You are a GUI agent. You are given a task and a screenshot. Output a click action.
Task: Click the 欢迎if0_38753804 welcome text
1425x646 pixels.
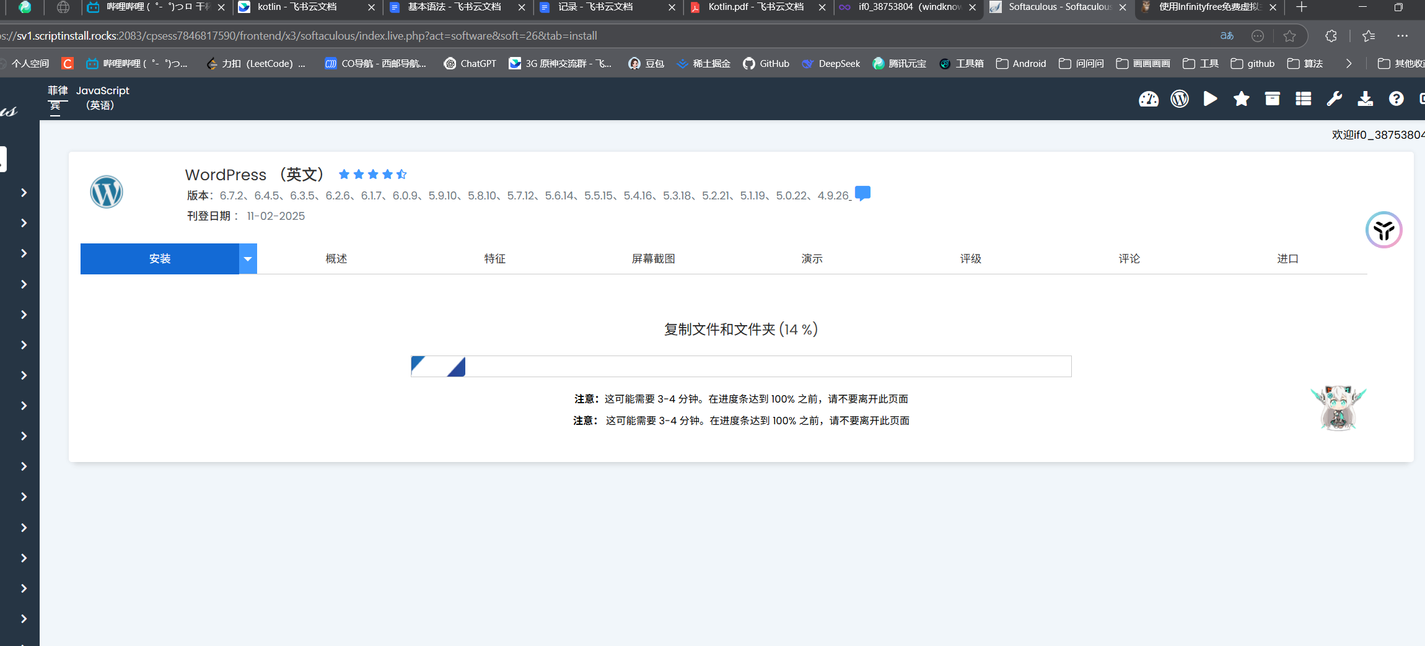(x=1378, y=135)
